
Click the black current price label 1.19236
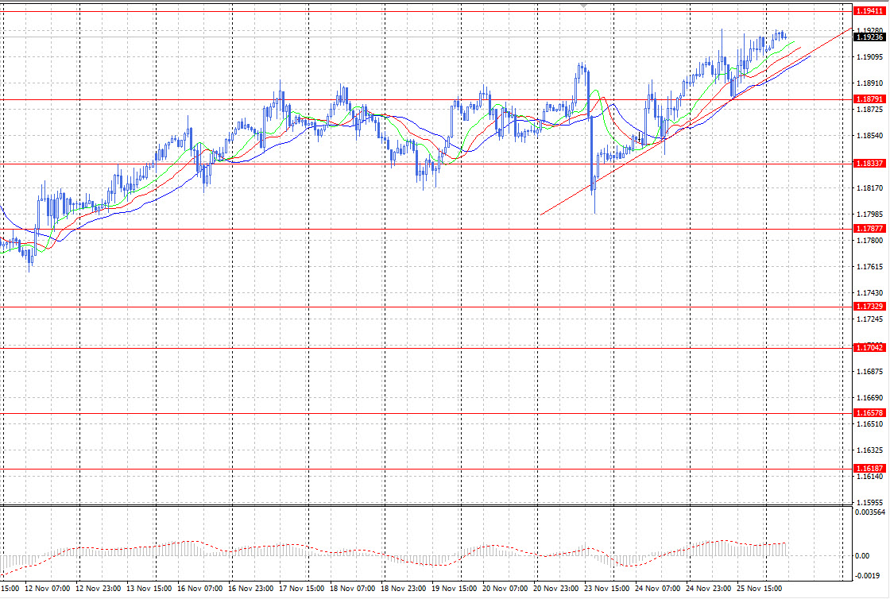[869, 37]
